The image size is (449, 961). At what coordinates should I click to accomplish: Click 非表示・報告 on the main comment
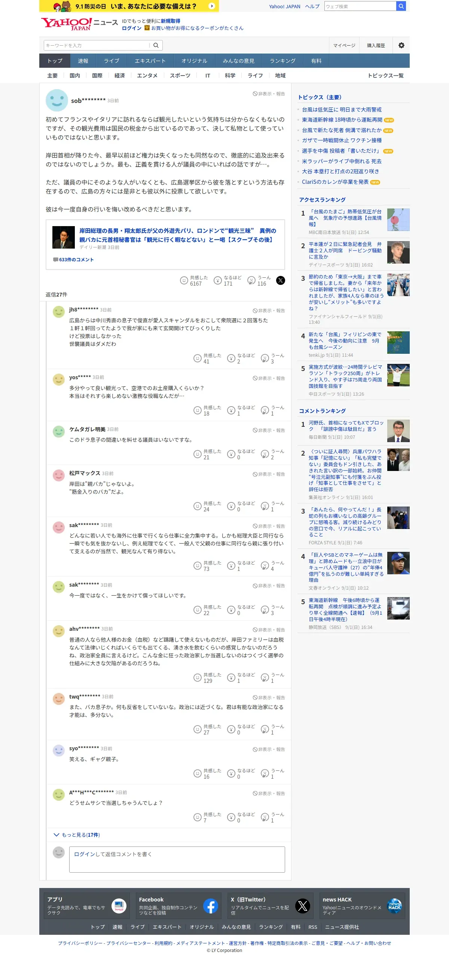tap(269, 94)
